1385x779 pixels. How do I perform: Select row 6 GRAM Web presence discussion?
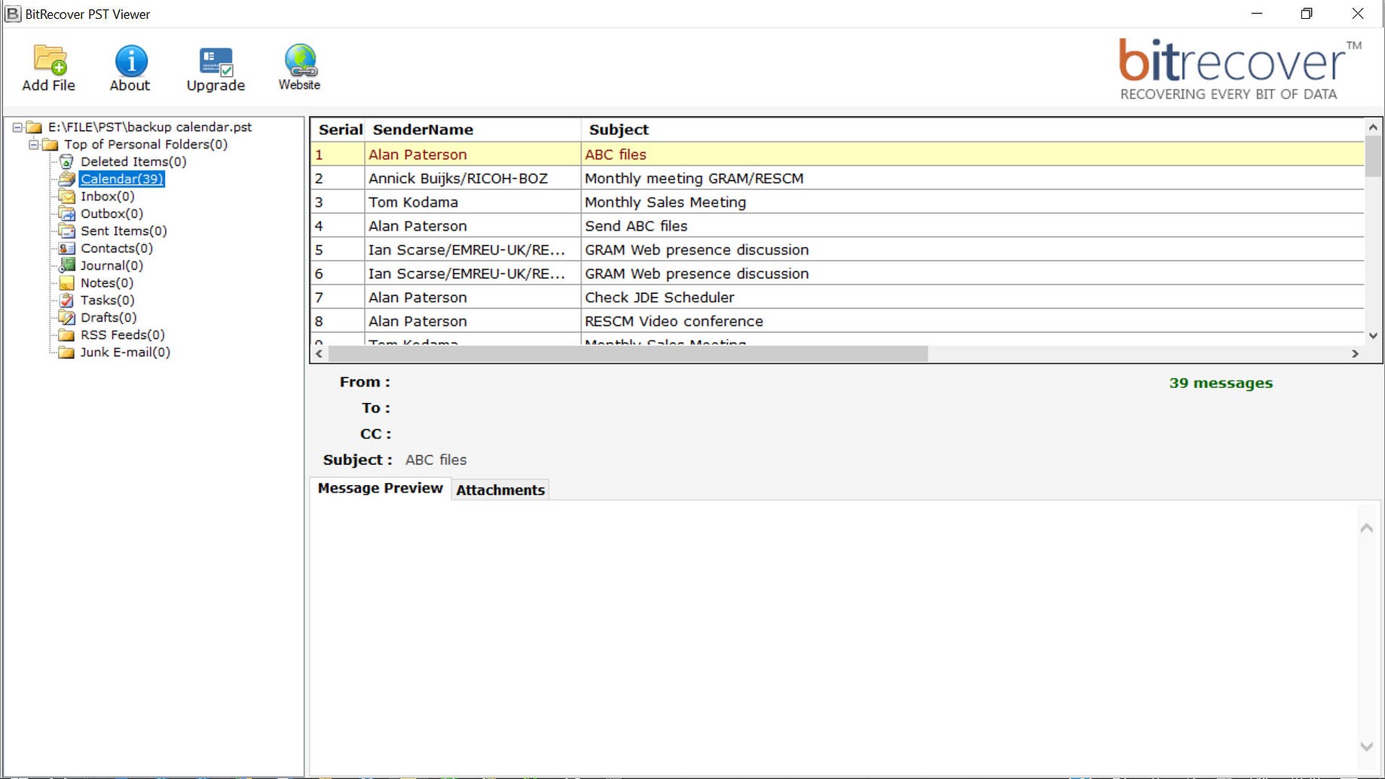click(x=837, y=273)
